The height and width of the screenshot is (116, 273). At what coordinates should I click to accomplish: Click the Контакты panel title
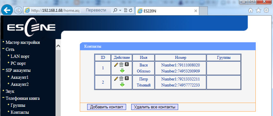(x=93, y=46)
